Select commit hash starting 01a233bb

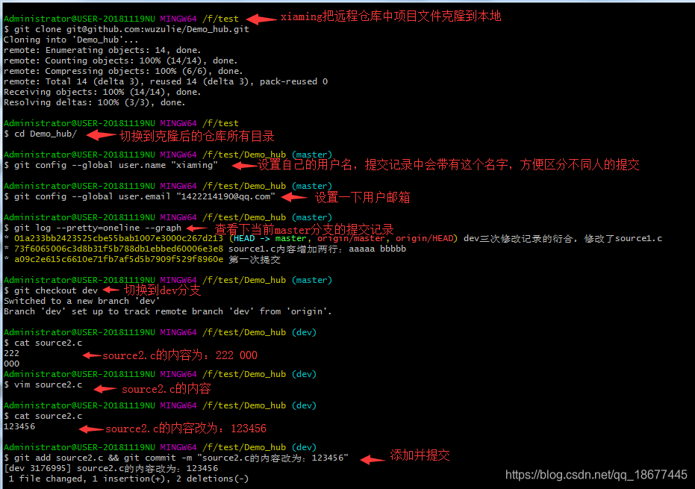[119, 238]
